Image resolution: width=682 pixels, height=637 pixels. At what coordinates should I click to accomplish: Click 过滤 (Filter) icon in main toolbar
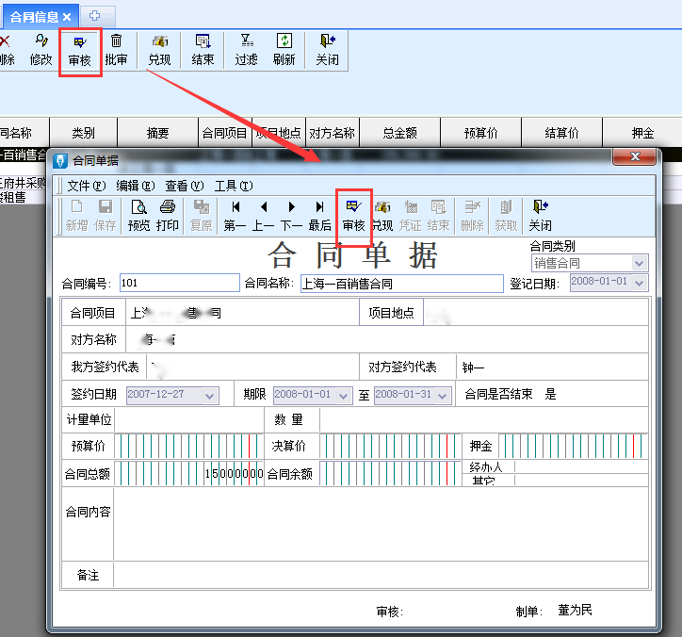246,49
